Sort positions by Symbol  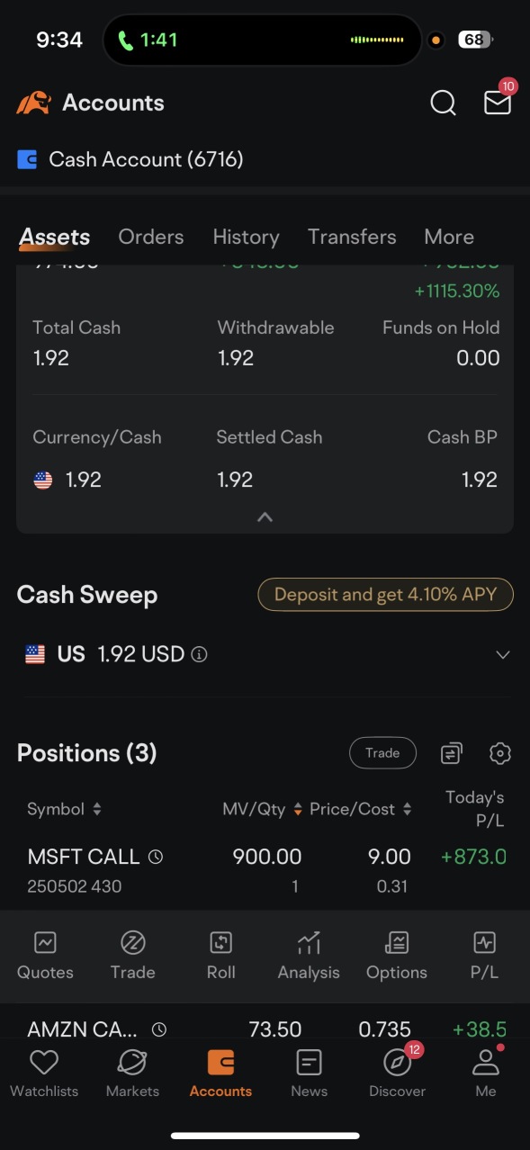tap(64, 809)
